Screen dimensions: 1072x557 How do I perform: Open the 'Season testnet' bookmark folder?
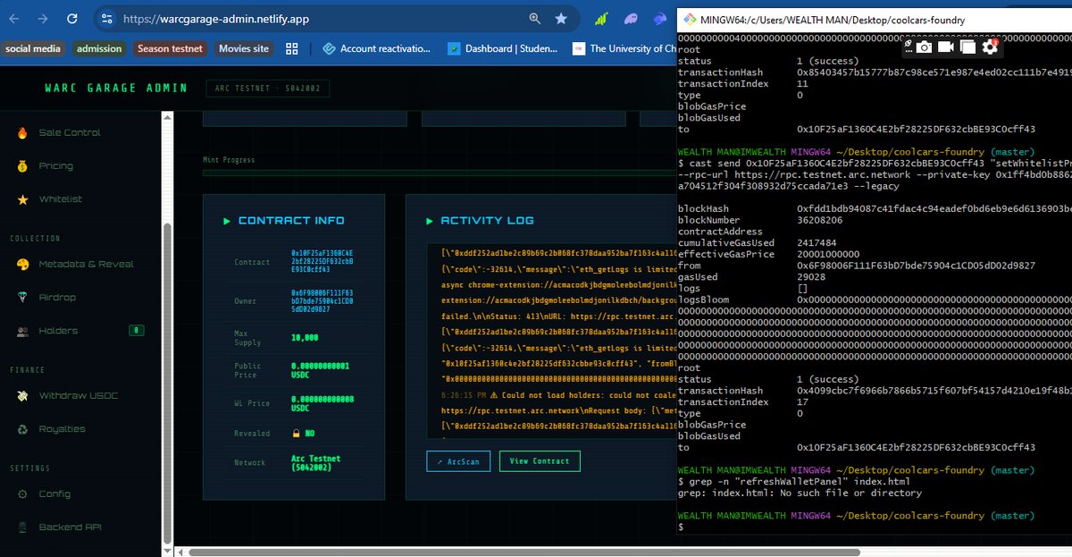(x=170, y=48)
